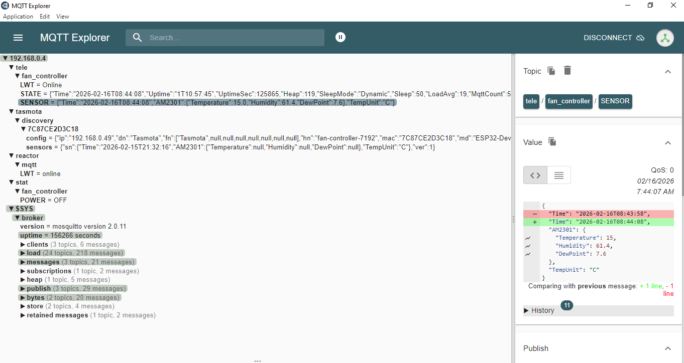Image resolution: width=684 pixels, height=363 pixels.
Task: Open the View menu
Action: 62,17
